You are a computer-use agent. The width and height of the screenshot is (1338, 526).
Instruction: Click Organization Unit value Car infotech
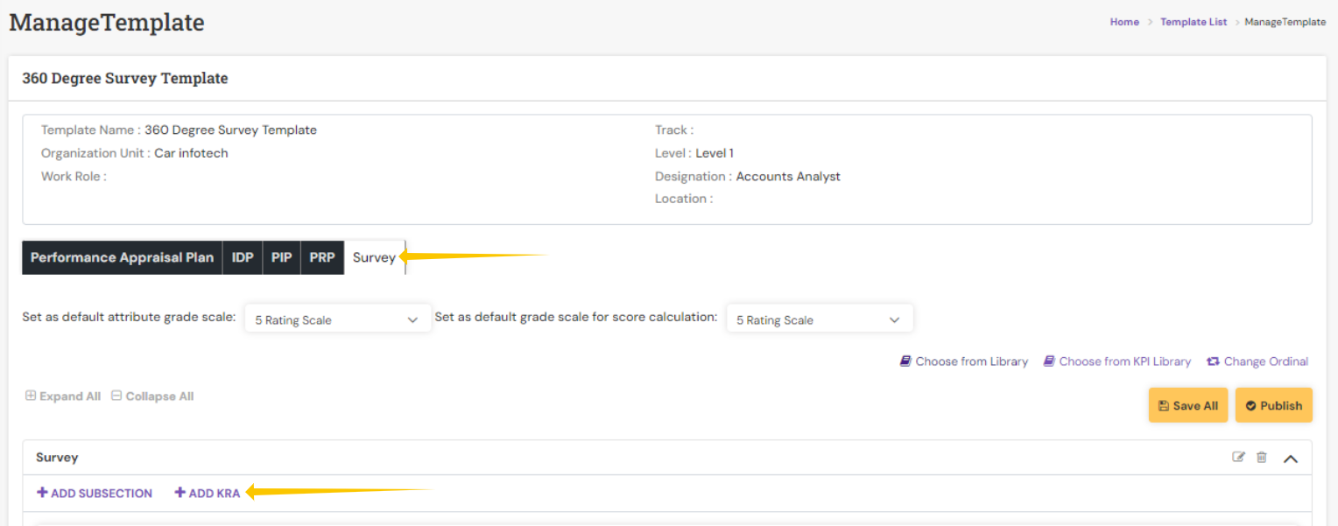(191, 153)
